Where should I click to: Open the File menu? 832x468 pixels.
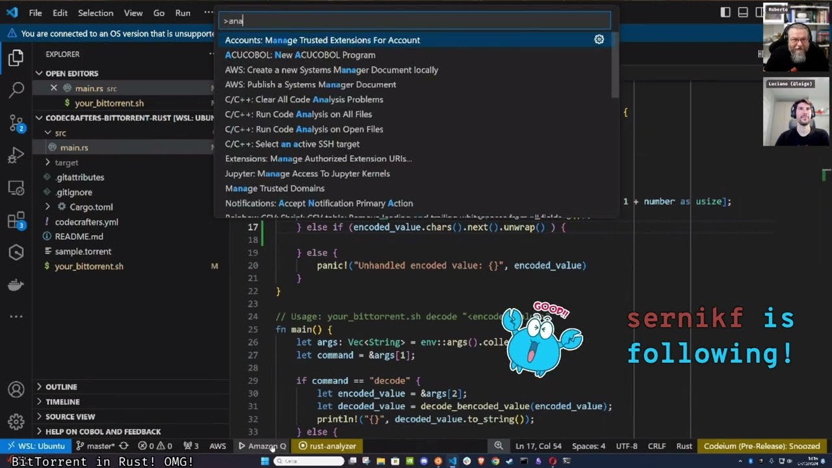click(35, 12)
